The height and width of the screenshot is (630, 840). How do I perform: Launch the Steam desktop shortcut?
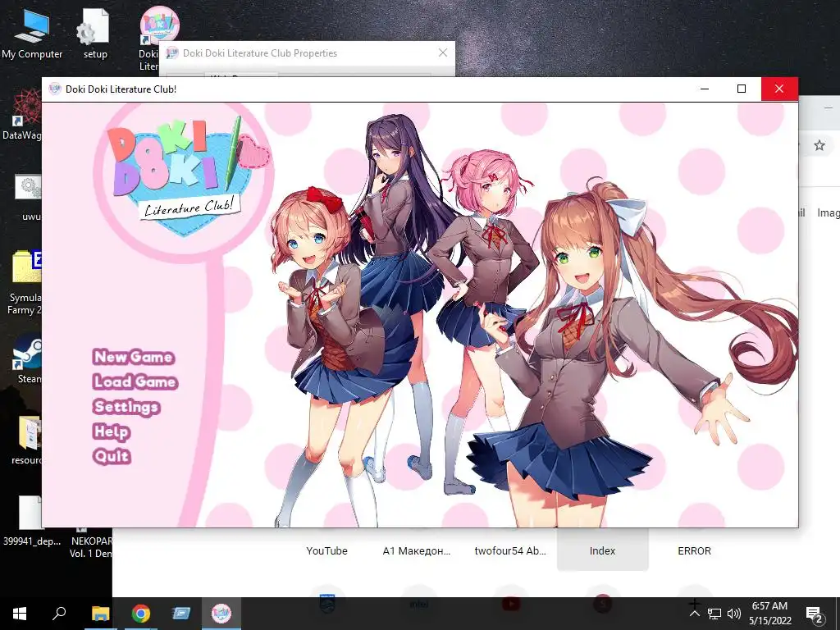click(x=27, y=359)
